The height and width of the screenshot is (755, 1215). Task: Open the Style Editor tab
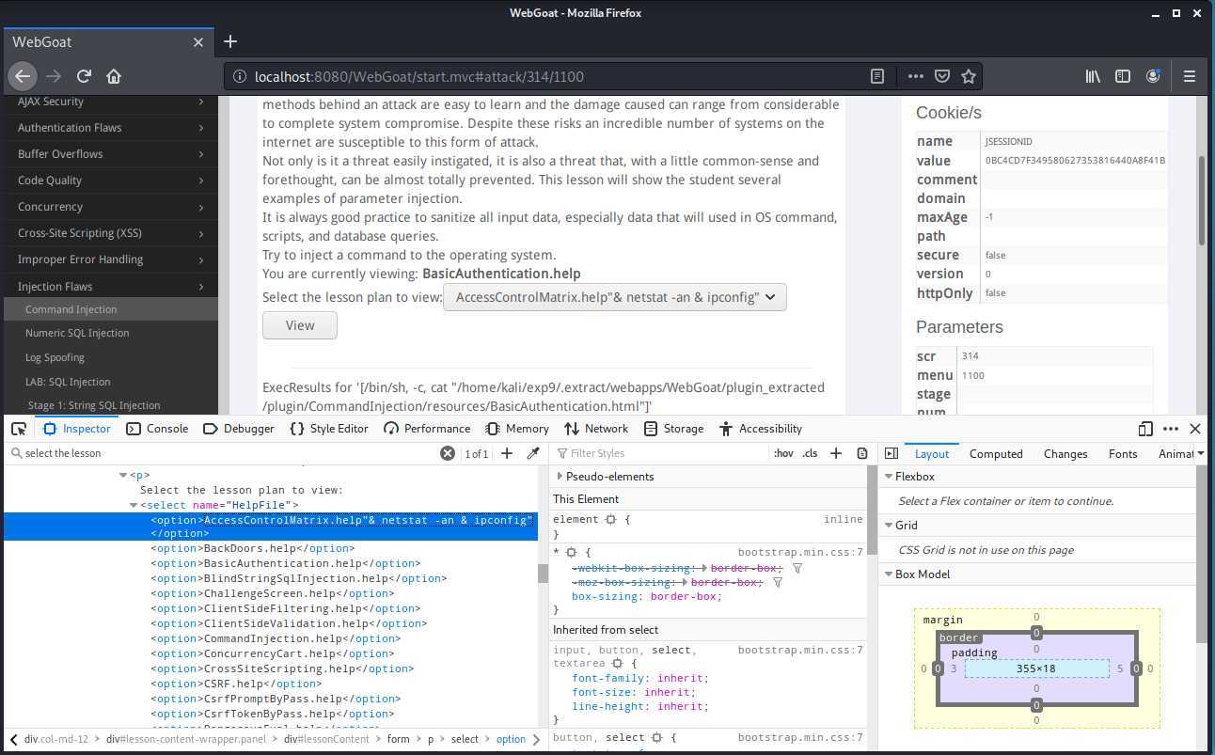click(329, 429)
